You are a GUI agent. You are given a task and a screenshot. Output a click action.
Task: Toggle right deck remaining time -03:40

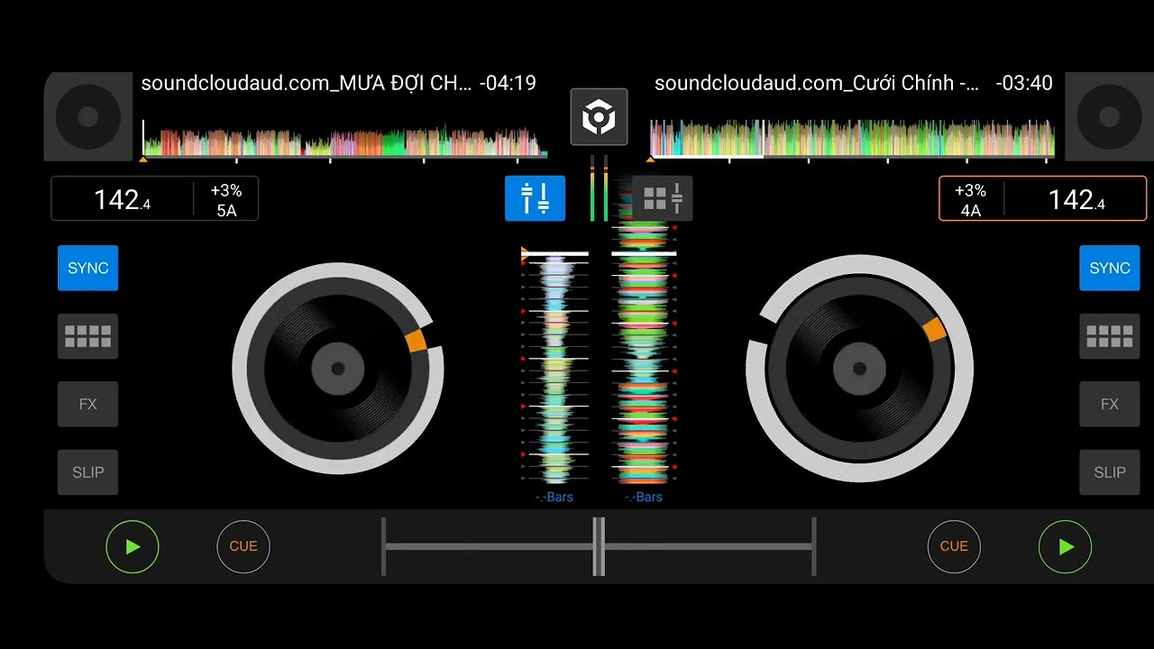point(1024,84)
